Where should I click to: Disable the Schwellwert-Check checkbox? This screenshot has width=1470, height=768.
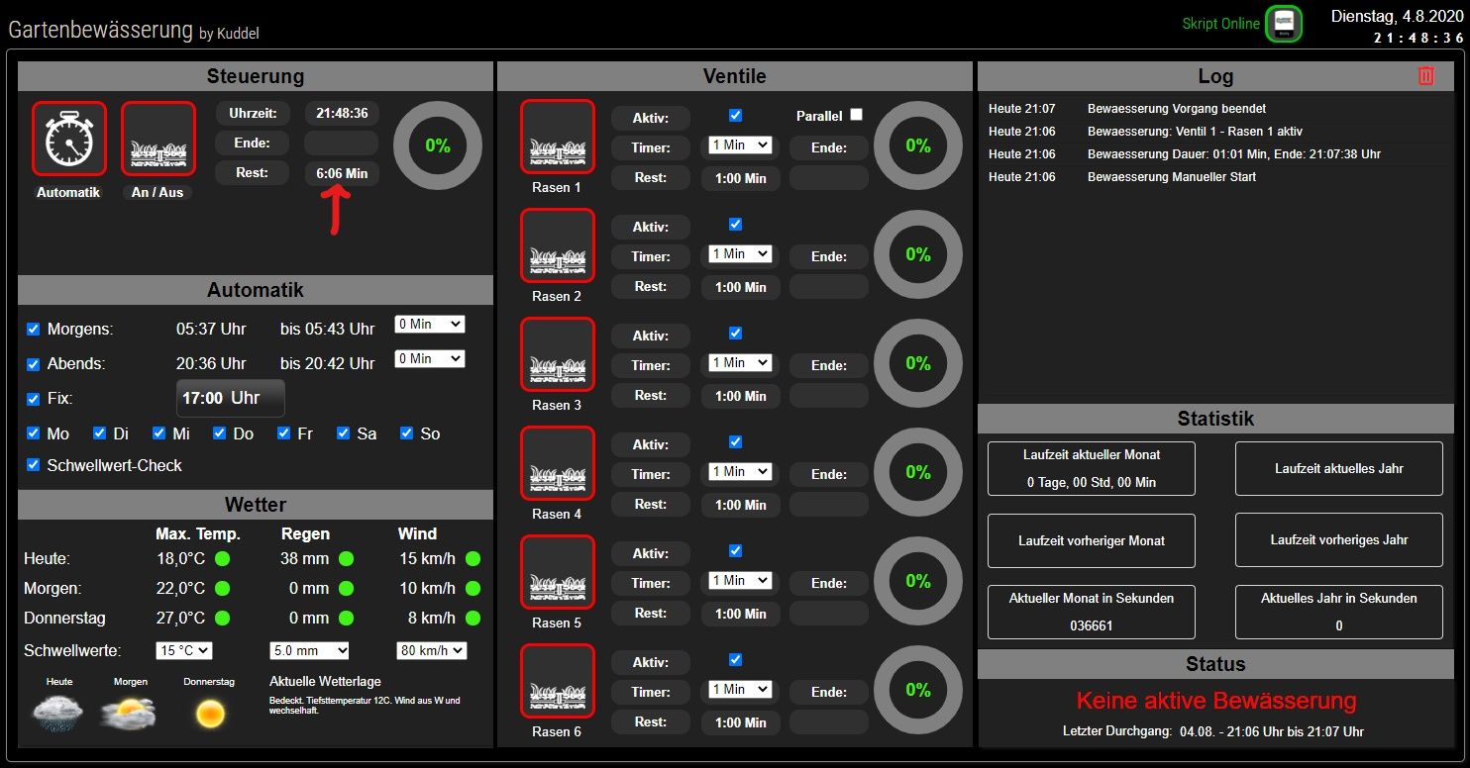(34, 465)
